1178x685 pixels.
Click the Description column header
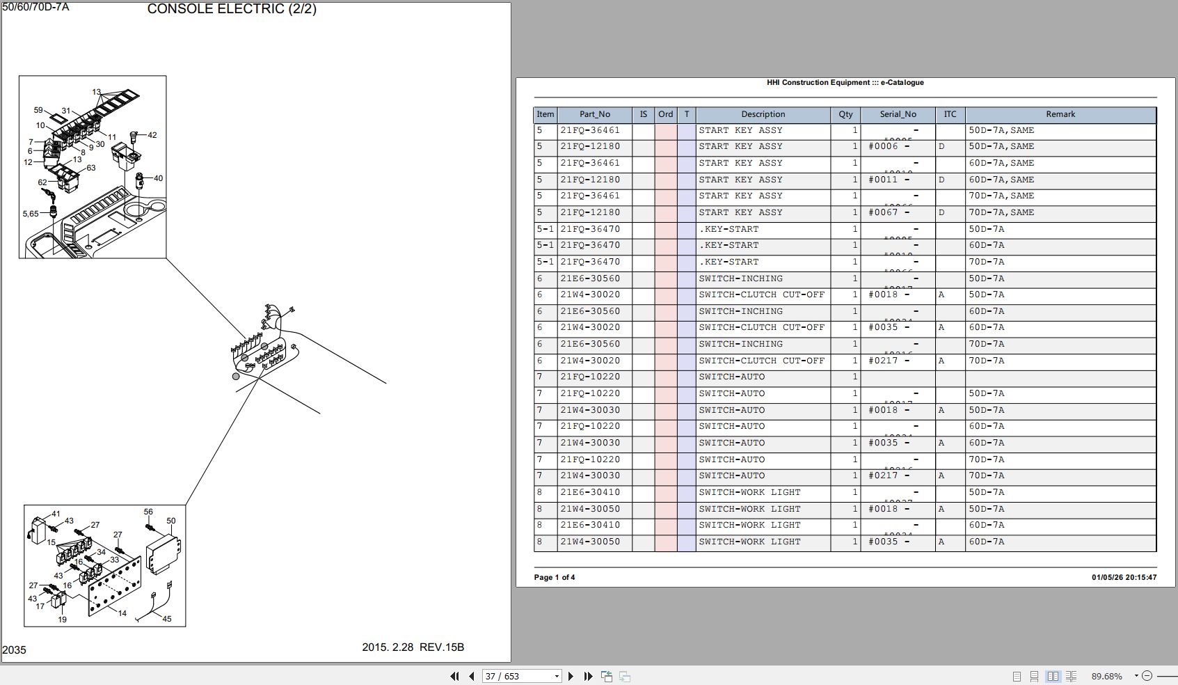[x=763, y=114]
